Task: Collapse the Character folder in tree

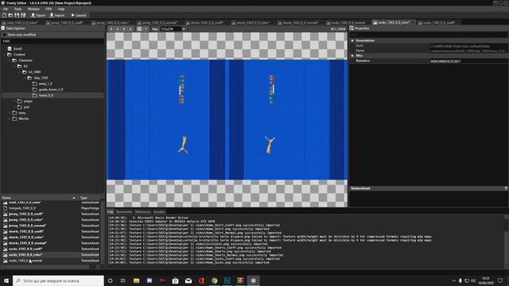Action: (10, 60)
